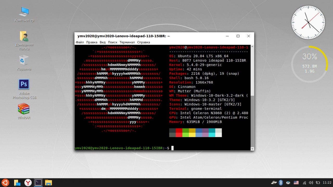
Task: Select the Домашняя папка desktop icon
Action: click(24, 41)
